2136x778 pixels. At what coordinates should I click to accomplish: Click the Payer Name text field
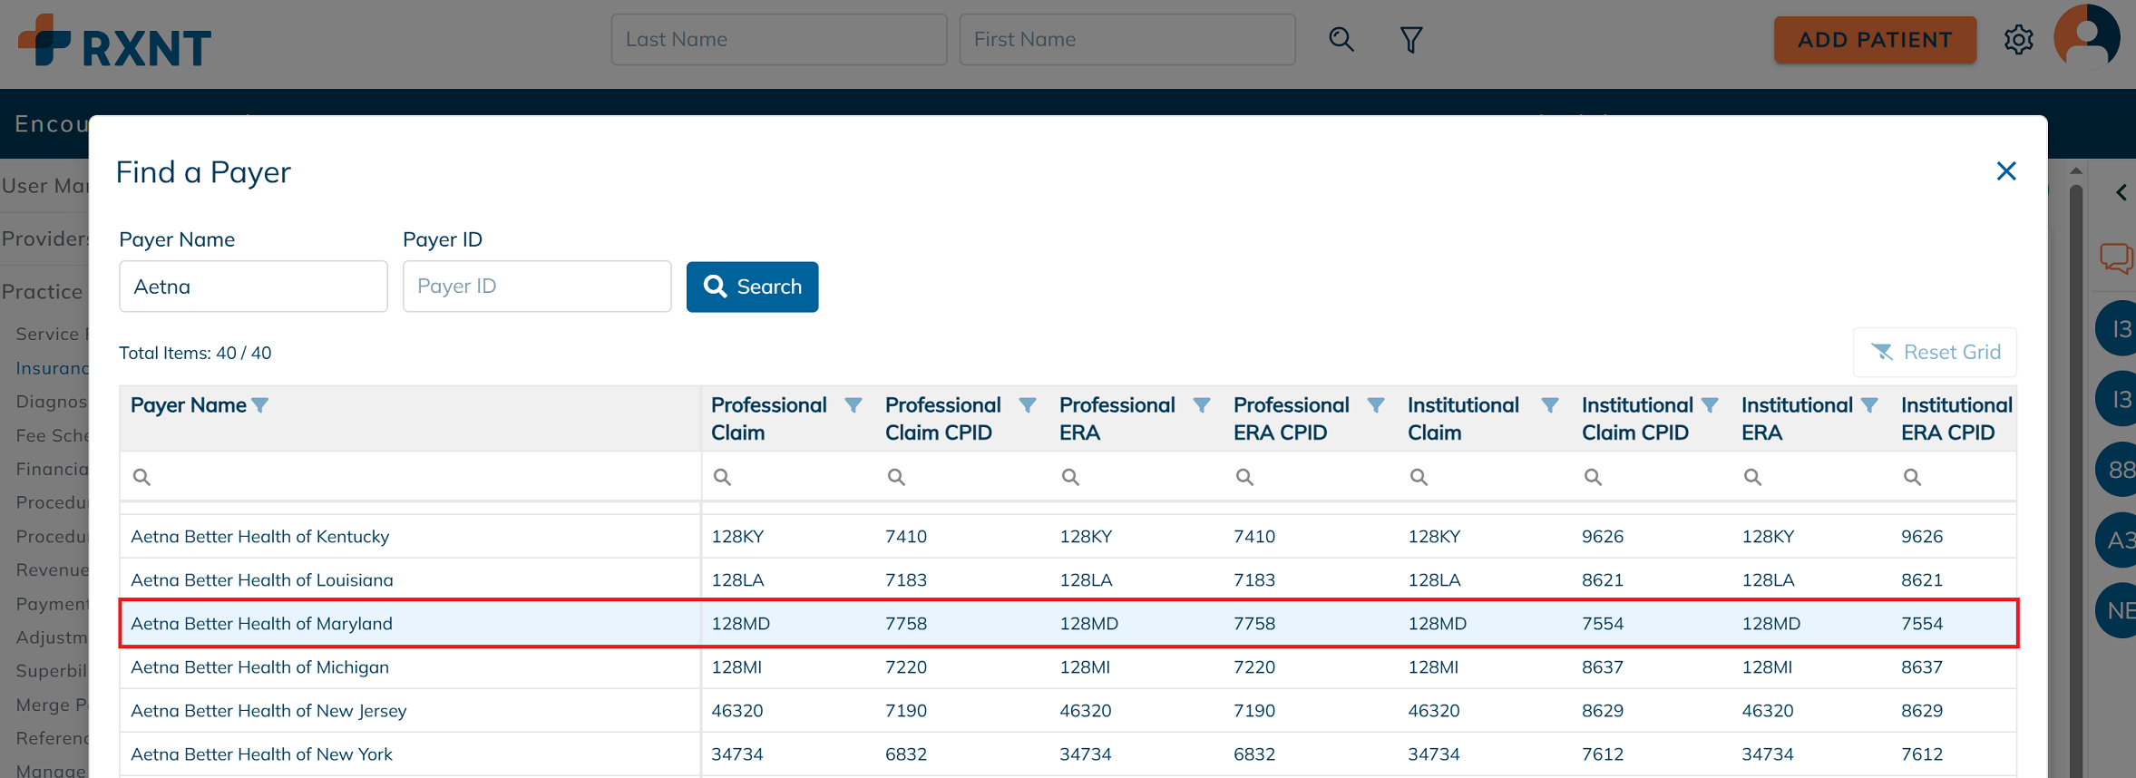click(x=253, y=287)
